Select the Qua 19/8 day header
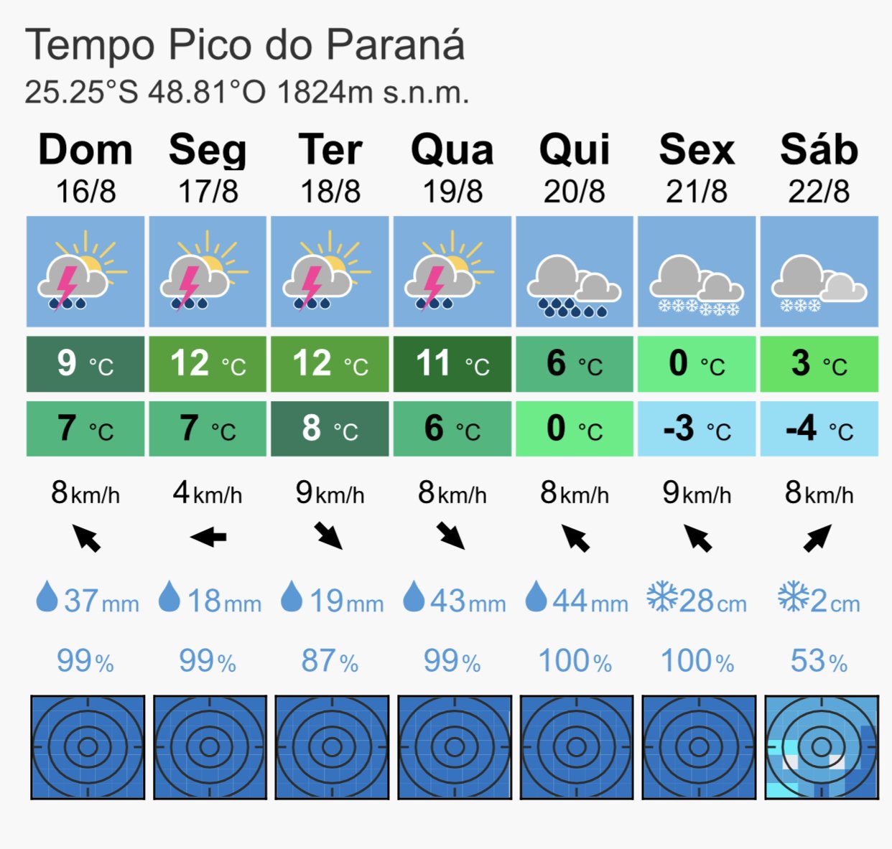The image size is (892, 849). tap(452, 168)
